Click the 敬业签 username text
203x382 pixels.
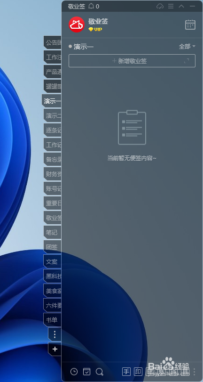pyautogui.click(x=98, y=22)
